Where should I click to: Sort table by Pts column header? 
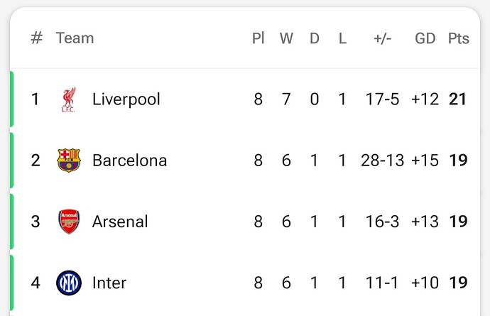[x=459, y=38]
